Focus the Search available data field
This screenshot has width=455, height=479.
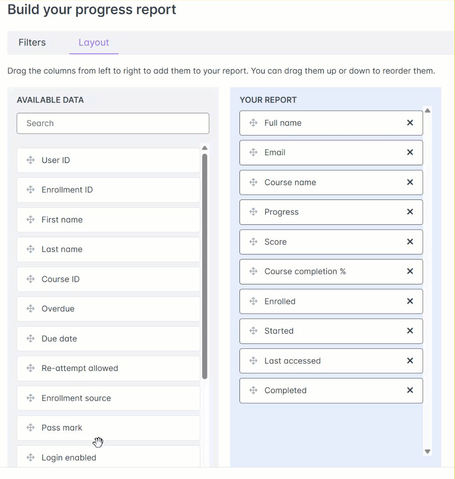pos(113,124)
